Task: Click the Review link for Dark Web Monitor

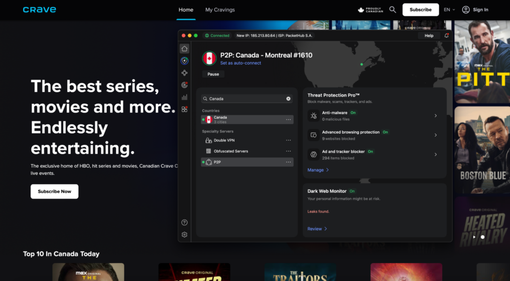Action: [x=317, y=229]
